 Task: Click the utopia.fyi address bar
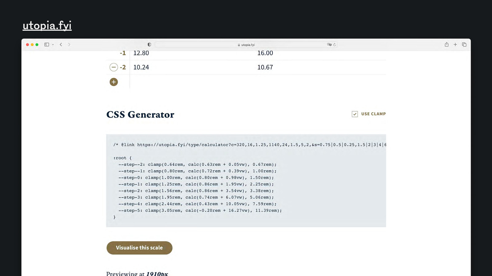coord(246,45)
